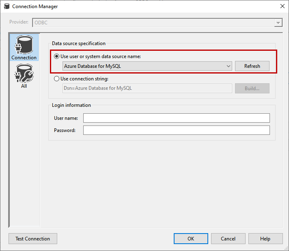Confirm dialog with OK button

point(191,239)
